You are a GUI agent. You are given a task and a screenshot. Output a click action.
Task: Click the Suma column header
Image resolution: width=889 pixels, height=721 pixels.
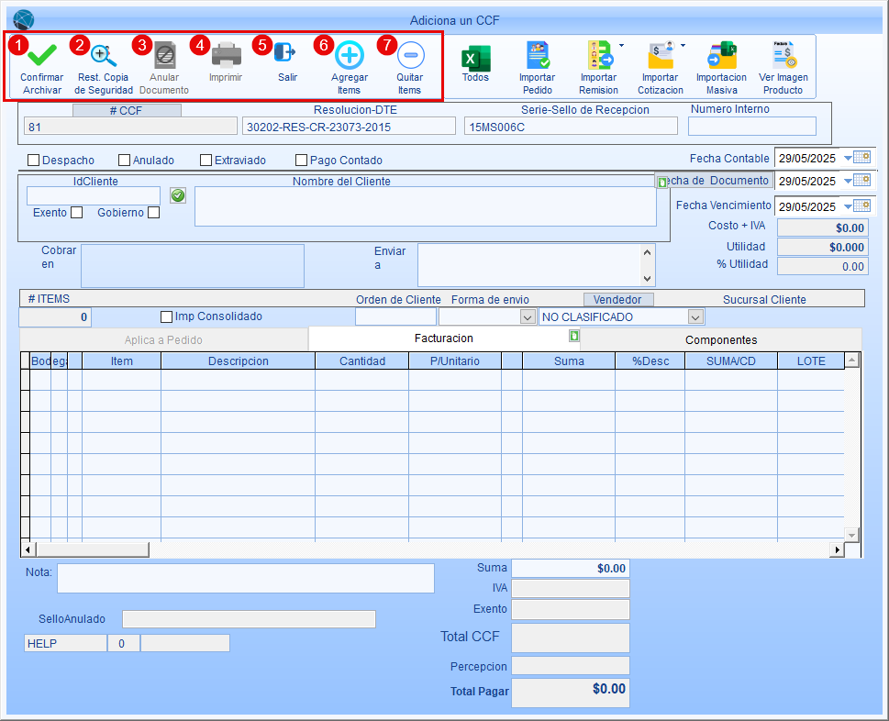[569, 361]
